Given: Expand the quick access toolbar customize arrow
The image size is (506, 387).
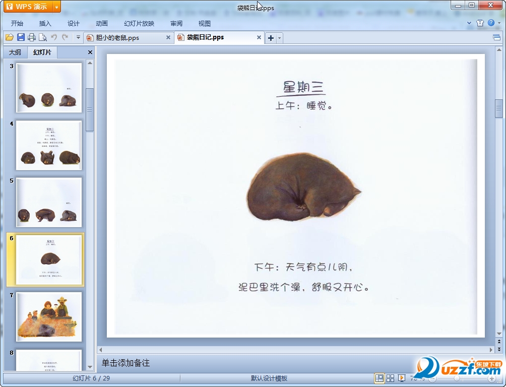Looking at the screenshot, I should pos(78,37).
